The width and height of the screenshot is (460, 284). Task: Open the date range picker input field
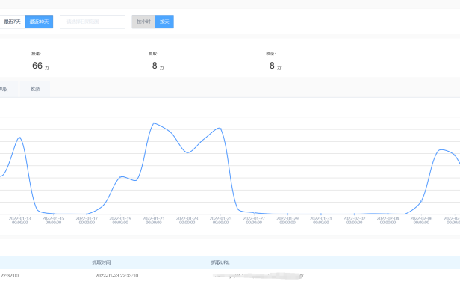93,22
